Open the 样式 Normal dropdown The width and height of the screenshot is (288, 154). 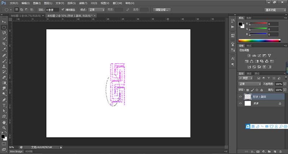click(x=96, y=10)
